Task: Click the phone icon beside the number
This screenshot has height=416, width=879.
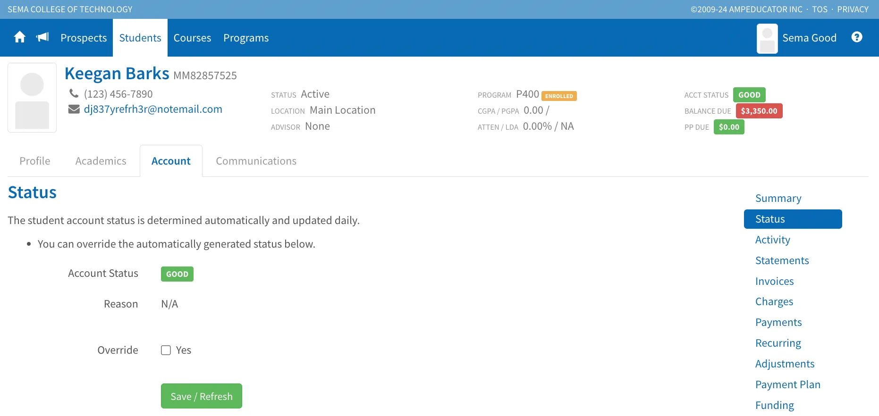Action: (74, 93)
